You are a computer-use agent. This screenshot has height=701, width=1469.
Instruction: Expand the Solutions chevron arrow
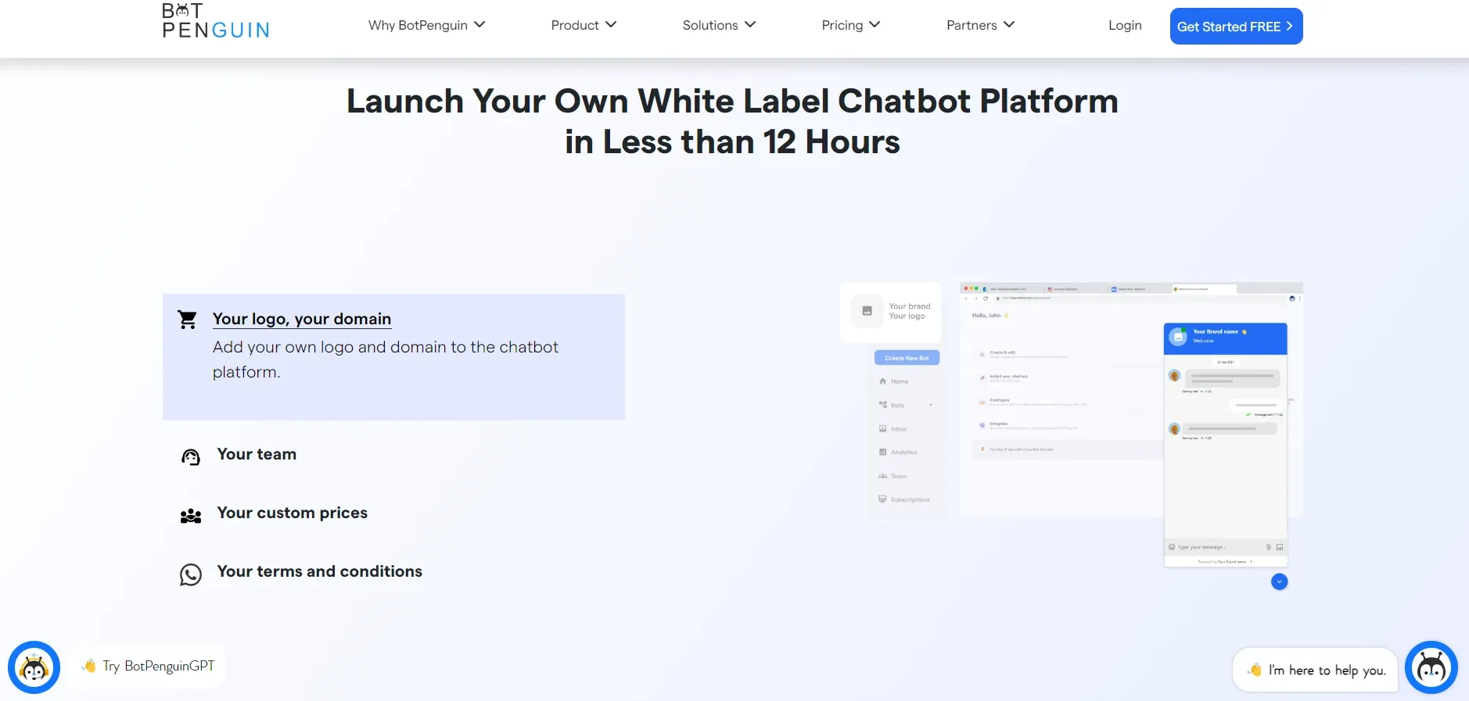tap(750, 24)
